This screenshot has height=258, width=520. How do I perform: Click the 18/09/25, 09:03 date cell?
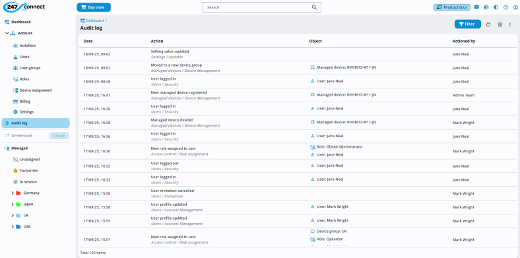tap(97, 54)
